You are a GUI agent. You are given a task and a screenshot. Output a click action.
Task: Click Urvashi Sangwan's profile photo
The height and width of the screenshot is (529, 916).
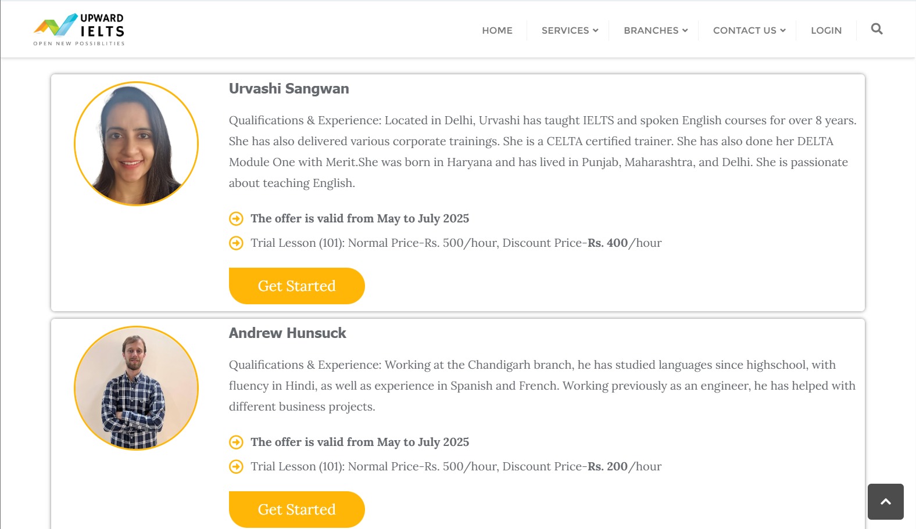(136, 143)
